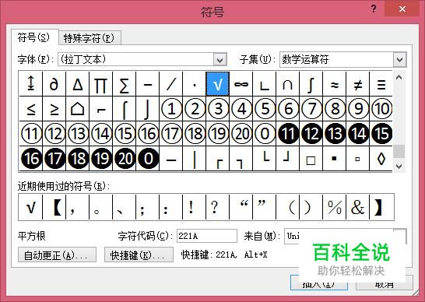Viewport: 425px width, 302px height.
Task: Select the exclamation mark in recent symbols
Action: pos(195,207)
